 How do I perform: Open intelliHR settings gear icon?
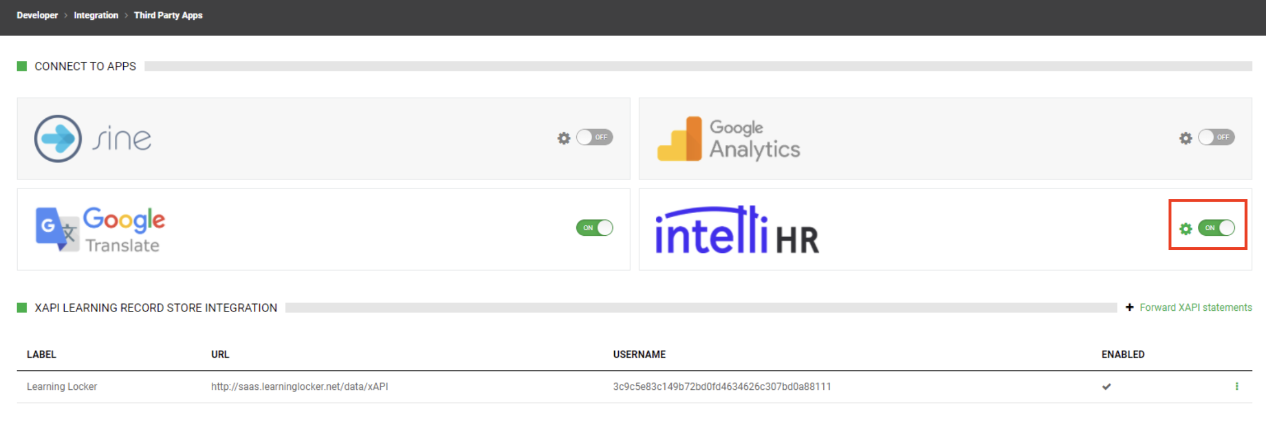(1185, 228)
